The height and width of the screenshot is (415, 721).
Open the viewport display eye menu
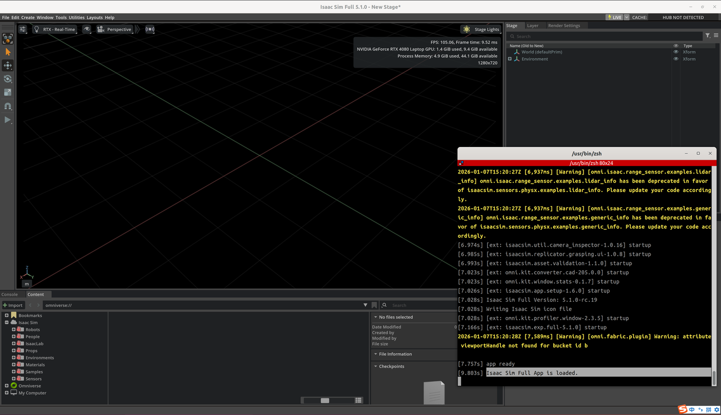coord(87,29)
